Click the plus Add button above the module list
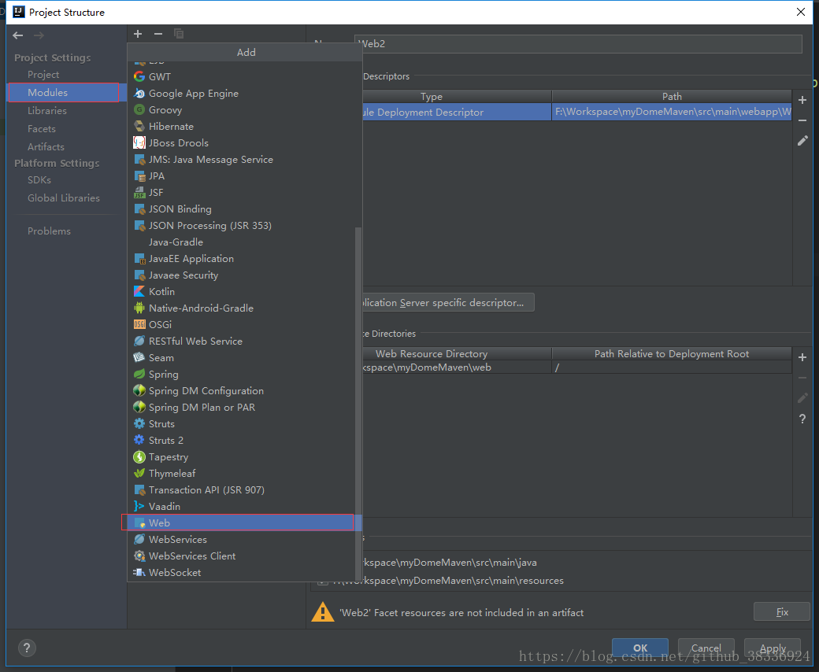Image resolution: width=819 pixels, height=672 pixels. pyautogui.click(x=138, y=34)
